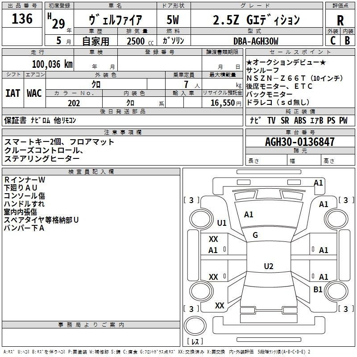Click roof U2 mark on diagram

(269, 266)
